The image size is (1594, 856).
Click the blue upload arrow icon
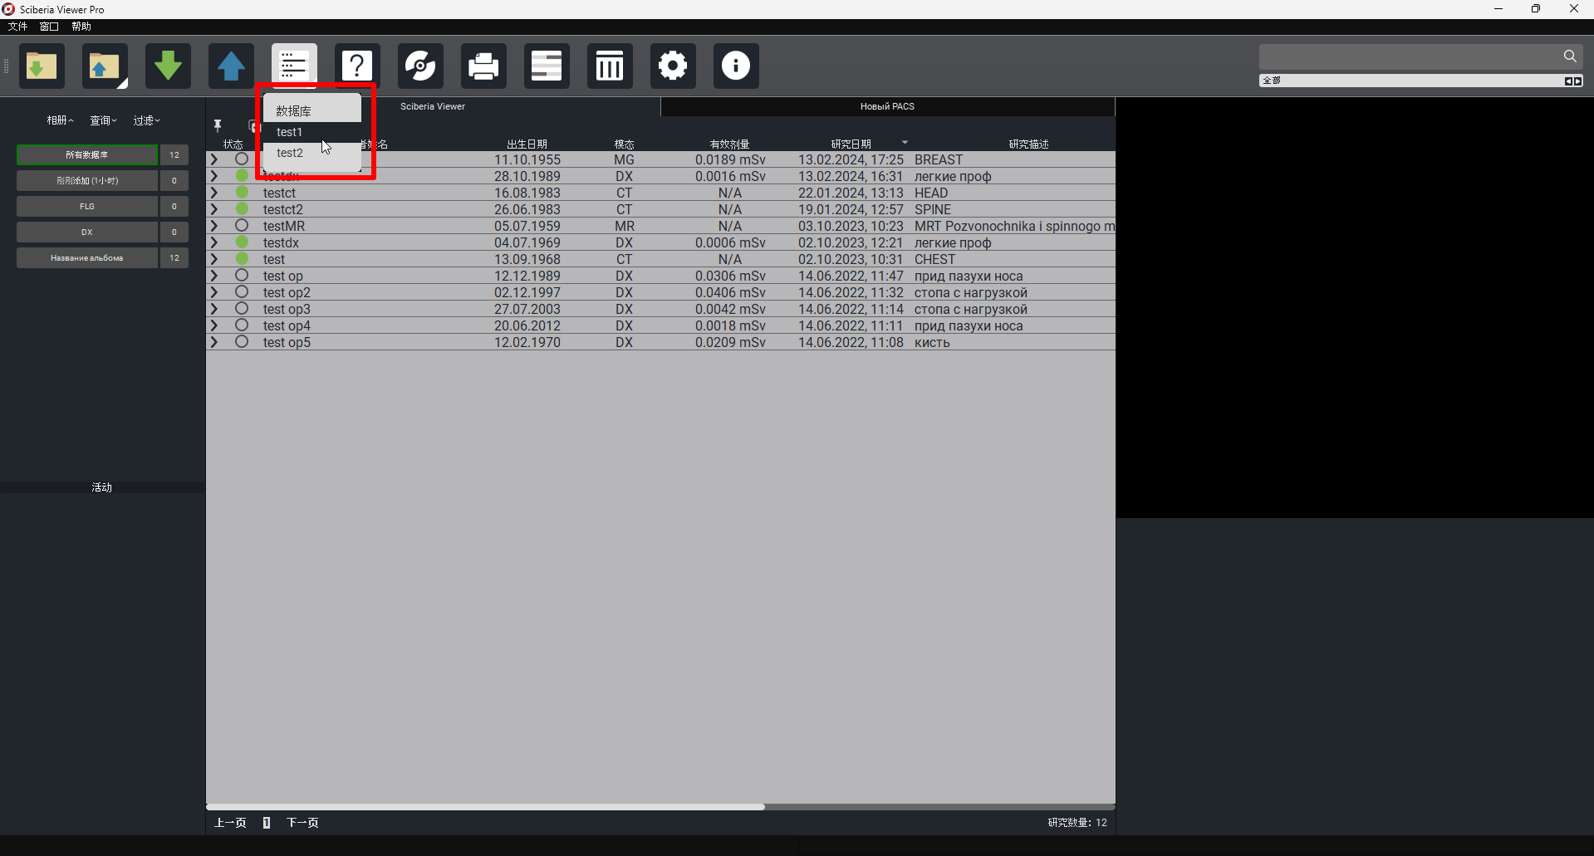[231, 66]
